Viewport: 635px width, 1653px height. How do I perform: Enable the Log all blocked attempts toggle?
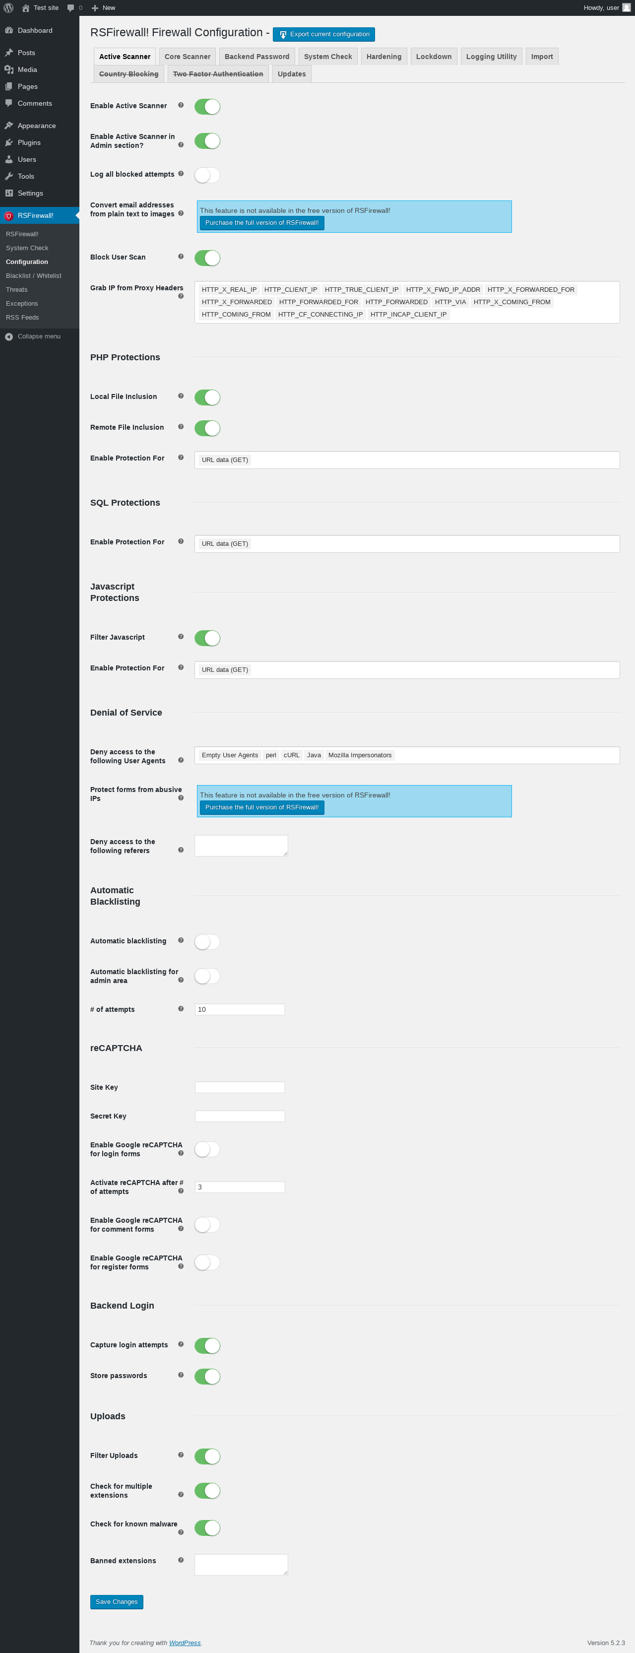pyautogui.click(x=207, y=175)
